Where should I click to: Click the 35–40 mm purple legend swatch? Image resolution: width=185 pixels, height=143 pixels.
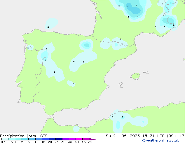point(72,139)
